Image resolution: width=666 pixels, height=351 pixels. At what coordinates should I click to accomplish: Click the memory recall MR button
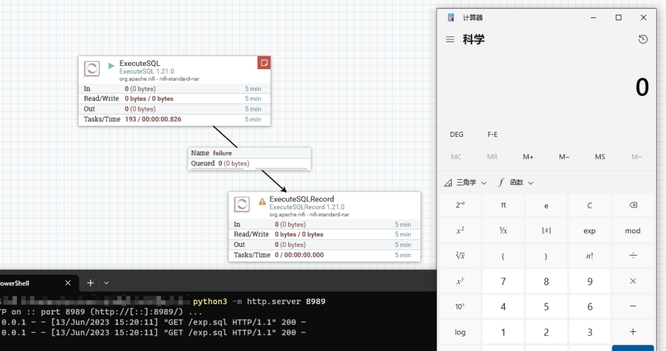tap(492, 157)
